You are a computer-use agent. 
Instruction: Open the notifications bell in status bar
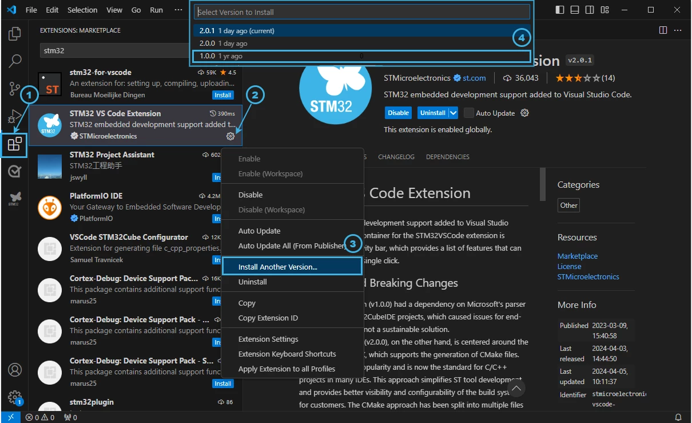(678, 417)
